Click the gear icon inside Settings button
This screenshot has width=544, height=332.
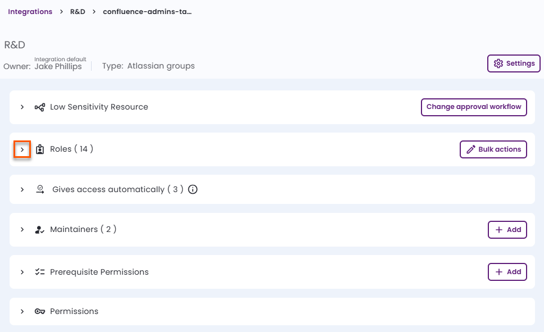(498, 63)
